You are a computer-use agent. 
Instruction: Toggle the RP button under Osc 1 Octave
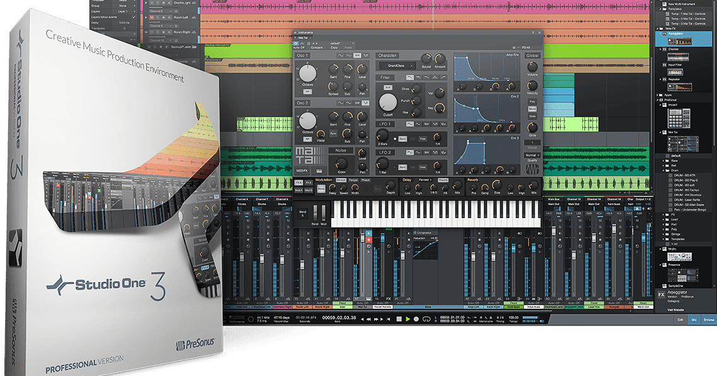pos(308,91)
